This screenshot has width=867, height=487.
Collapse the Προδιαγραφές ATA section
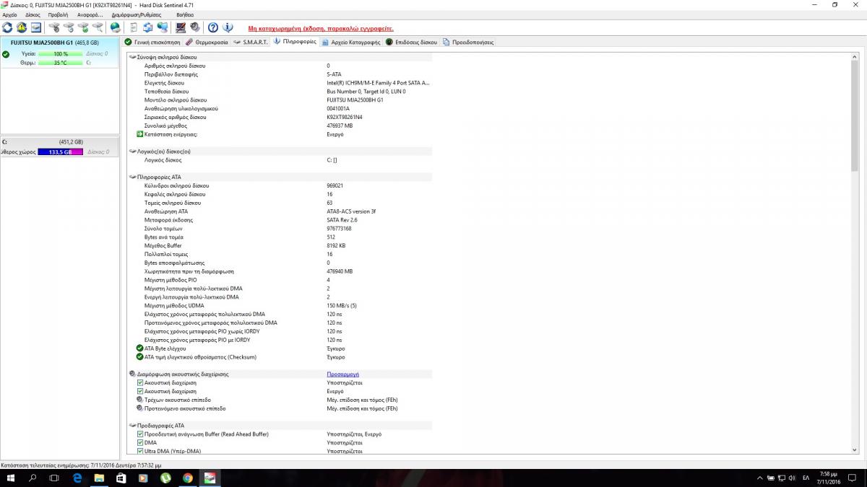click(x=132, y=426)
